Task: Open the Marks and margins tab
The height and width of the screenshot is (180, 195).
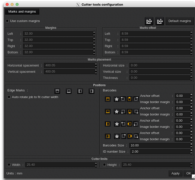Action: (22, 12)
